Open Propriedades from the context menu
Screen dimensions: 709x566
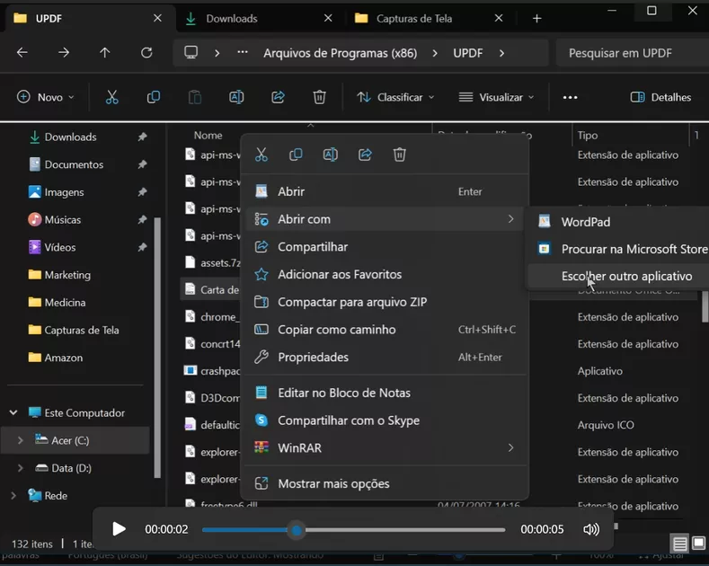pos(385,358)
